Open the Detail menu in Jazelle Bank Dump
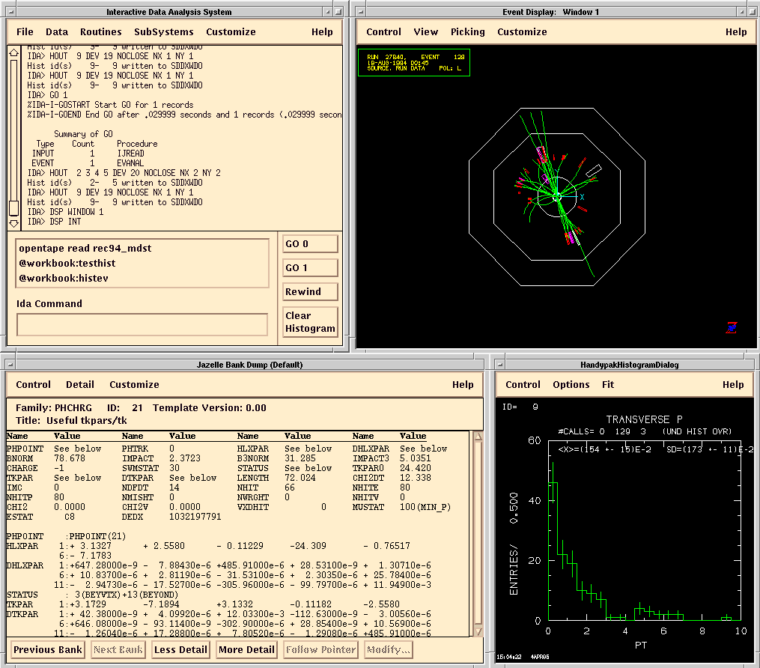The height and width of the screenshot is (668, 760). pos(80,385)
